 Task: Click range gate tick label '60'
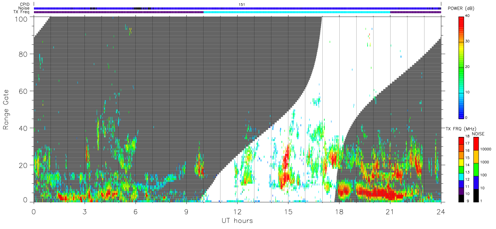[x=23, y=91]
